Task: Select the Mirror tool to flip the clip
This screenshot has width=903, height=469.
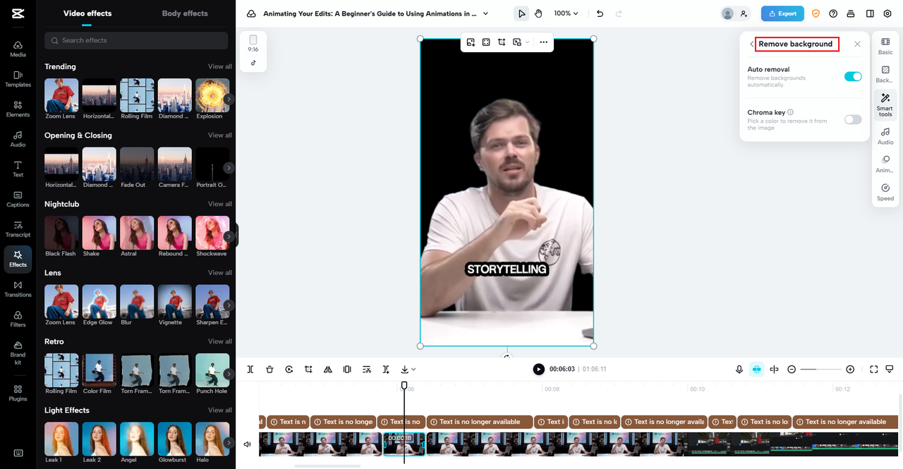Action: tap(327, 369)
